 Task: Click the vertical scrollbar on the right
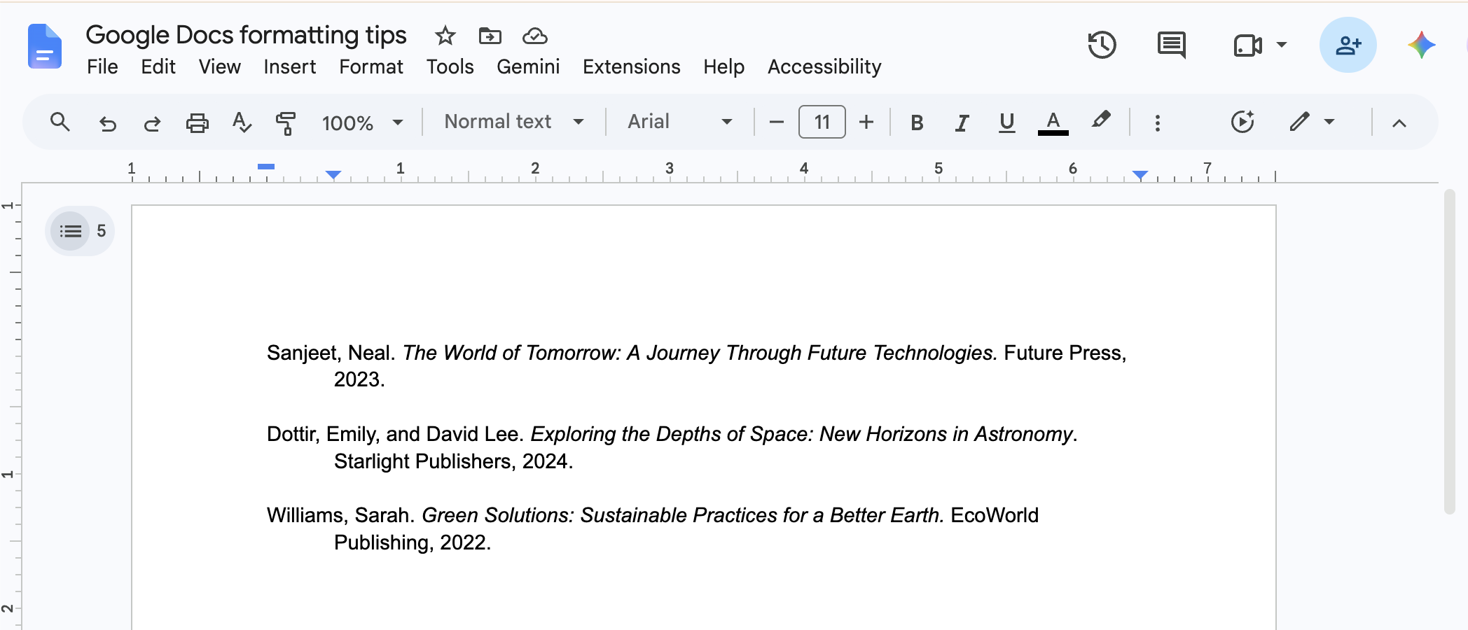pyautogui.click(x=1449, y=351)
